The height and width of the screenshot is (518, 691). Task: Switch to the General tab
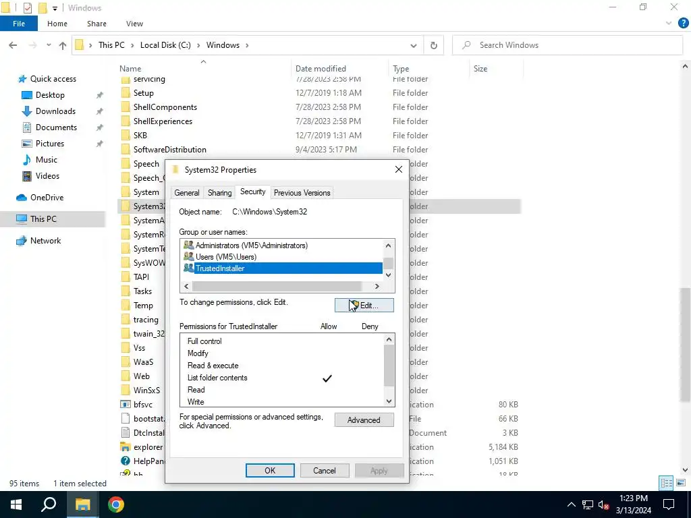187,193
